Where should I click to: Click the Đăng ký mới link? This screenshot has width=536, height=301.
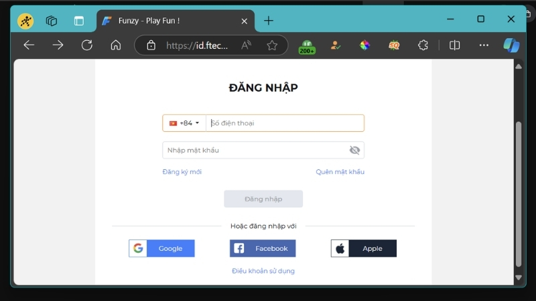(x=182, y=172)
